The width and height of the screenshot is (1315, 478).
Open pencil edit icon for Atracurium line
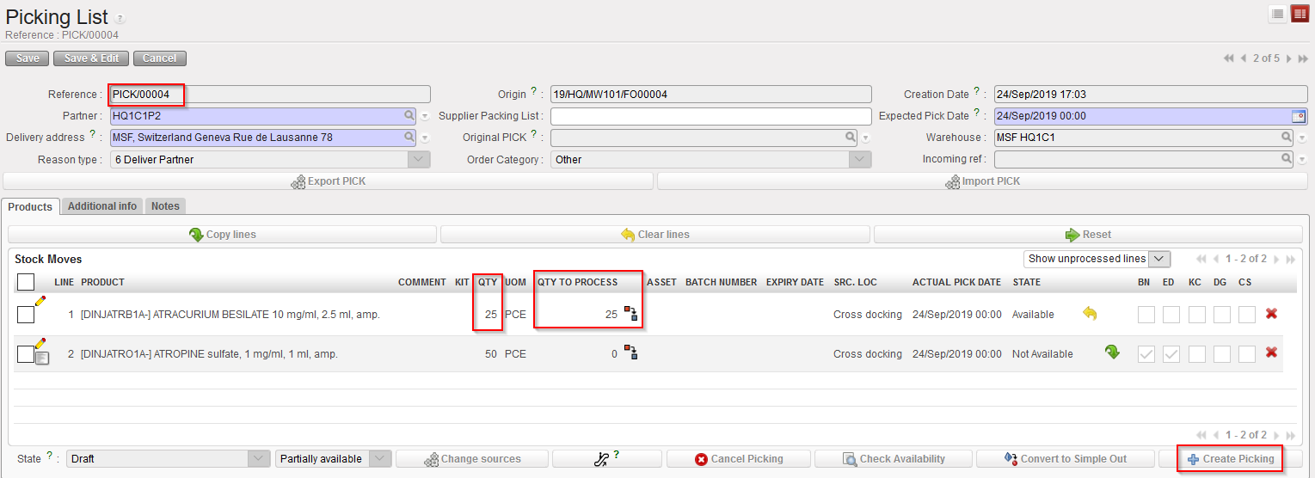(x=40, y=301)
